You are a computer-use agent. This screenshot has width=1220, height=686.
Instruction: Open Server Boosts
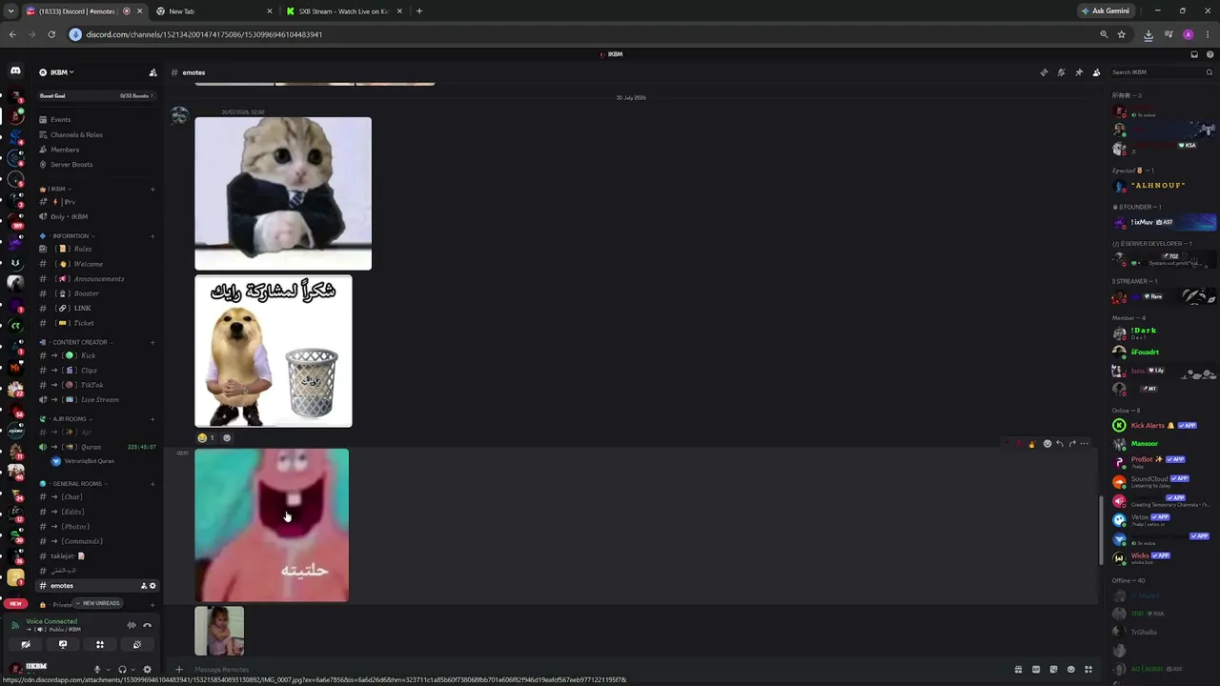71,165
